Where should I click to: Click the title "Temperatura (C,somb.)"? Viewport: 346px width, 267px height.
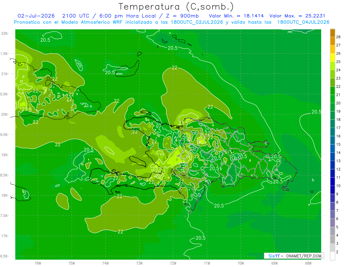point(176,7)
